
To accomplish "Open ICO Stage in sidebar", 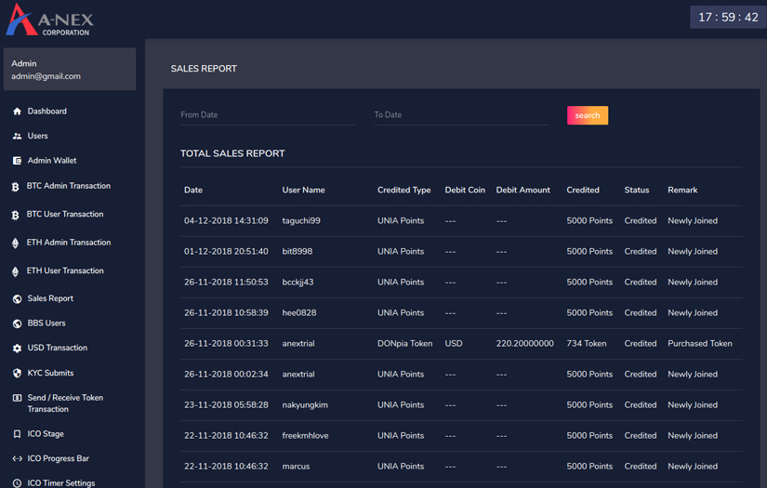I will (x=46, y=434).
